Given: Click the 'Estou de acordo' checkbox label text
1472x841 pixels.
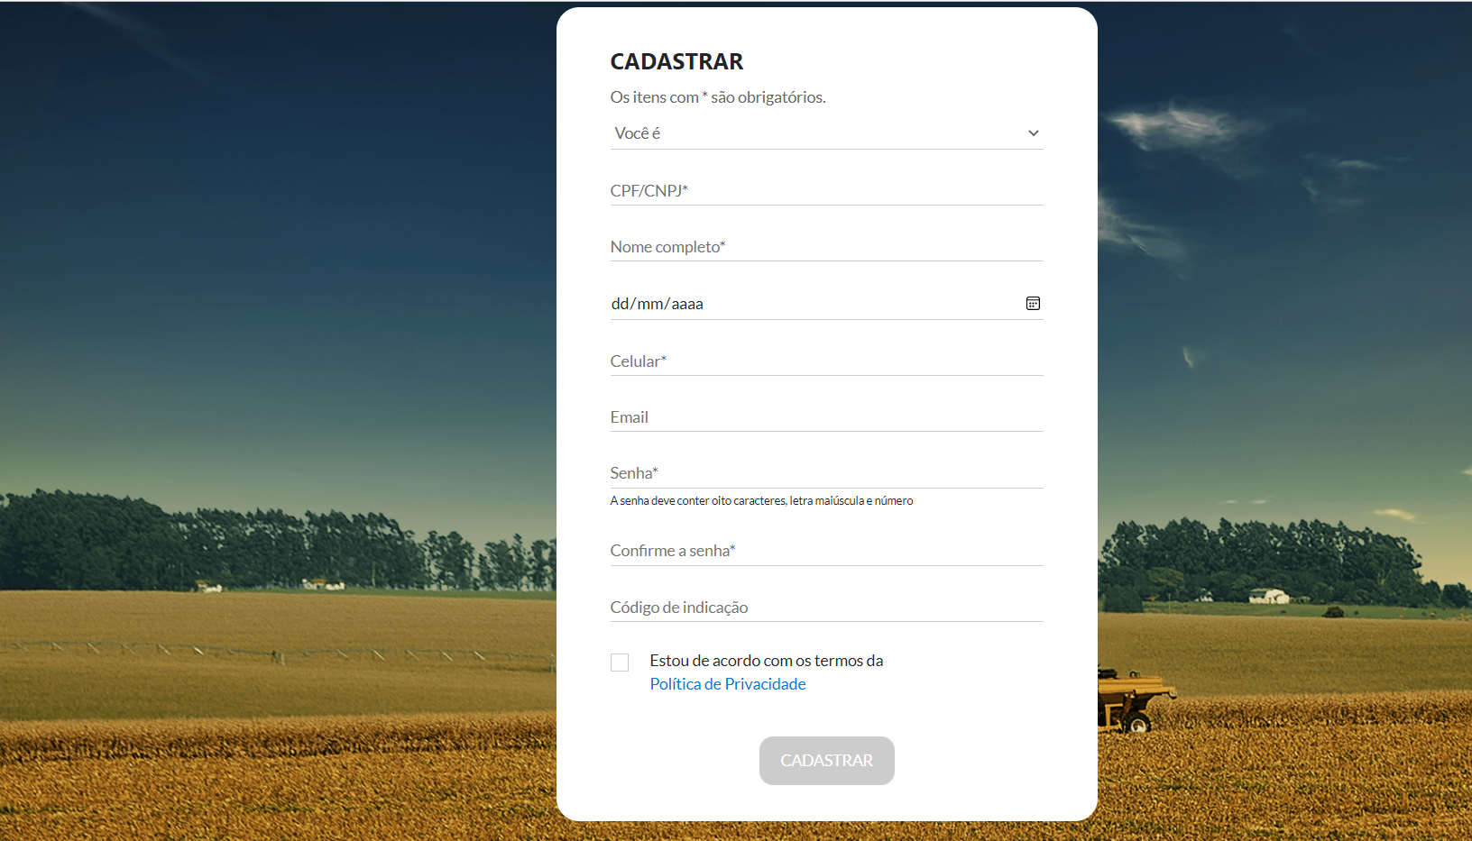Looking at the screenshot, I should click(766, 661).
